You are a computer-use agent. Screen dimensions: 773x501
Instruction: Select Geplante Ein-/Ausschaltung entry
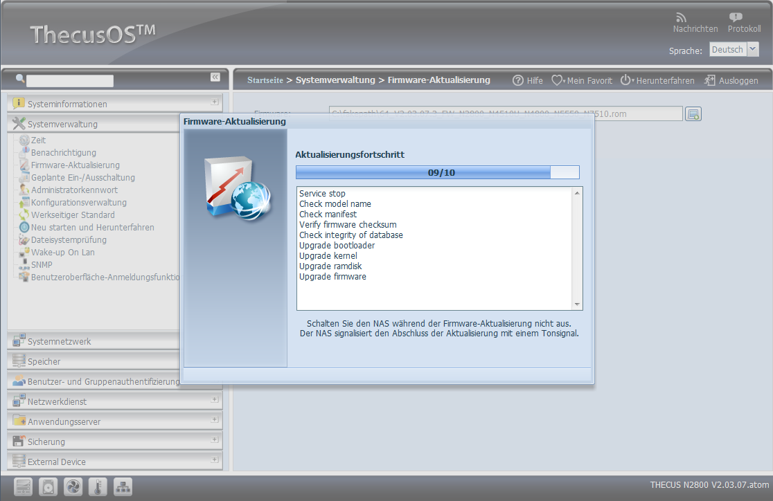pyautogui.click(x=83, y=177)
